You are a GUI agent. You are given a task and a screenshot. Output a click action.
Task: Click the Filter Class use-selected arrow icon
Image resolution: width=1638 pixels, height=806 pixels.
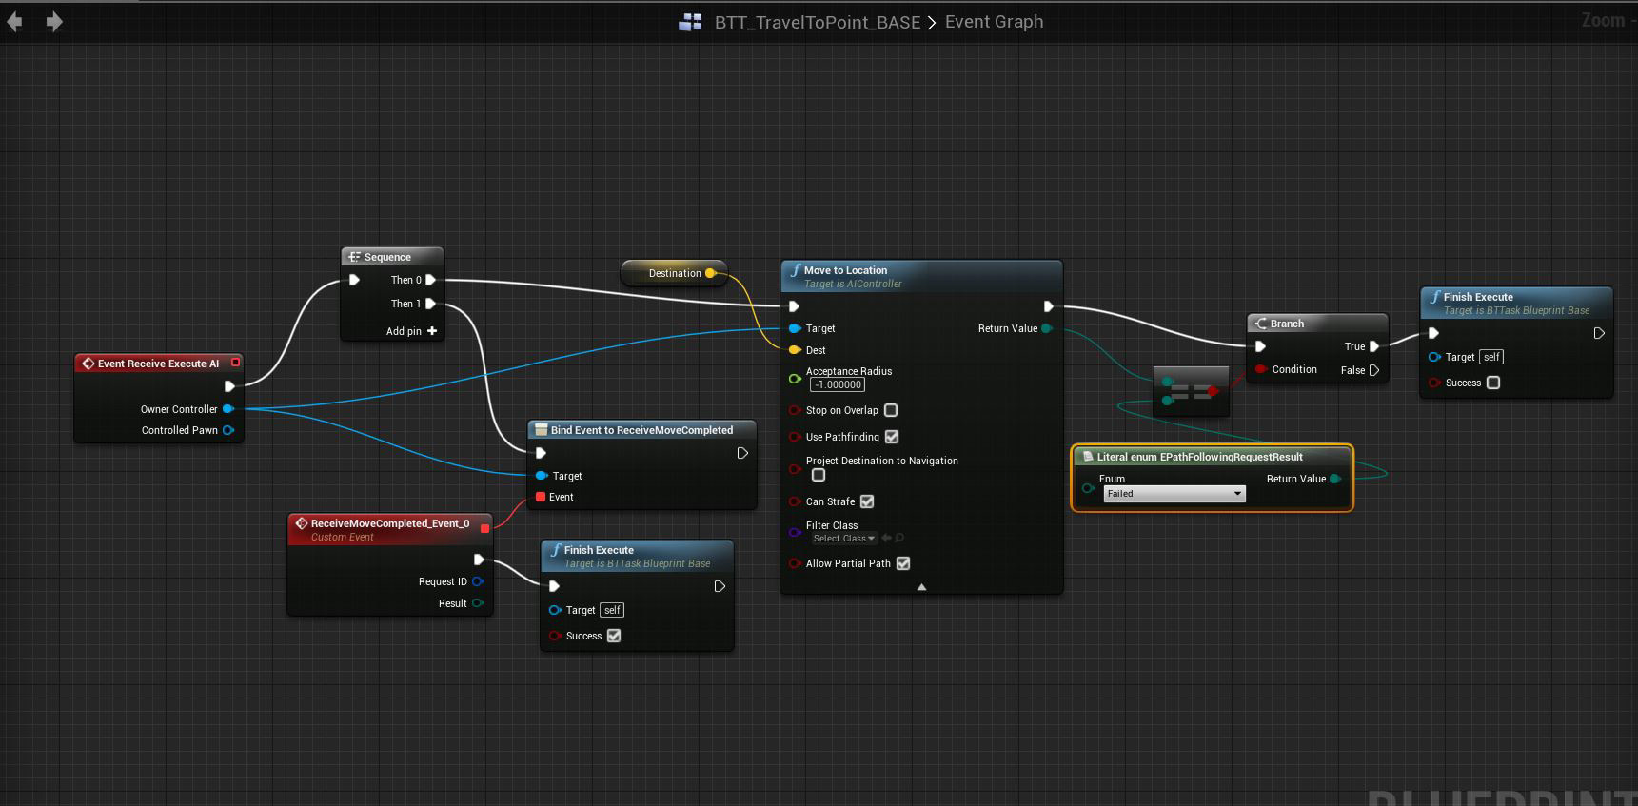click(886, 539)
